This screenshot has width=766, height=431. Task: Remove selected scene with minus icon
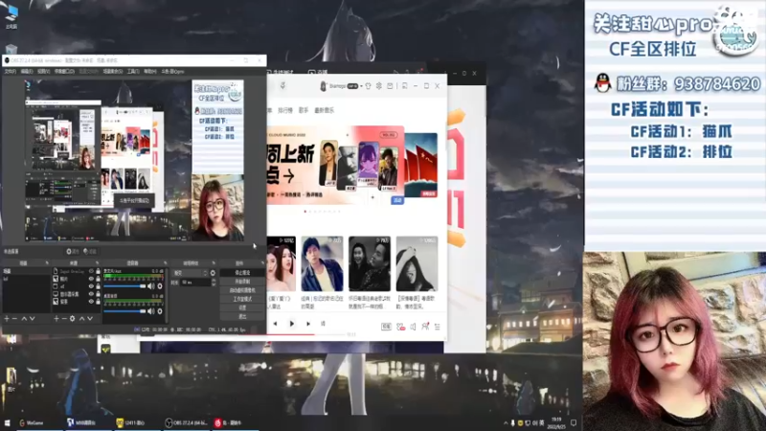(14, 319)
